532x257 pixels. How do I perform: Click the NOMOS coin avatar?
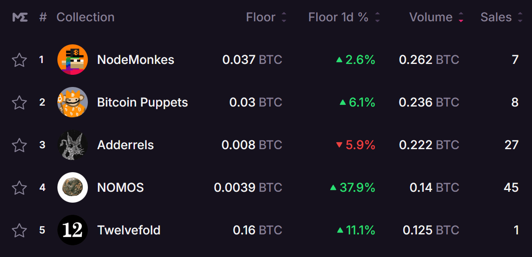pyautogui.click(x=73, y=187)
